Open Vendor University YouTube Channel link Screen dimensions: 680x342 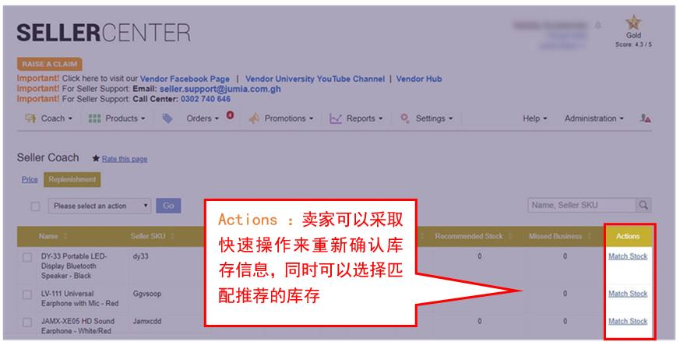click(315, 79)
